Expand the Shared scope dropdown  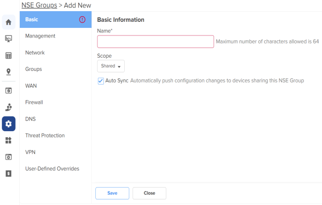(111, 66)
